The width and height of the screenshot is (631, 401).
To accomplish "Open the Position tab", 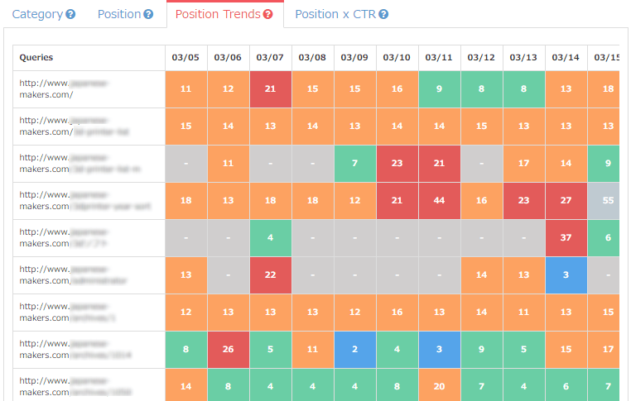I will 119,14.
